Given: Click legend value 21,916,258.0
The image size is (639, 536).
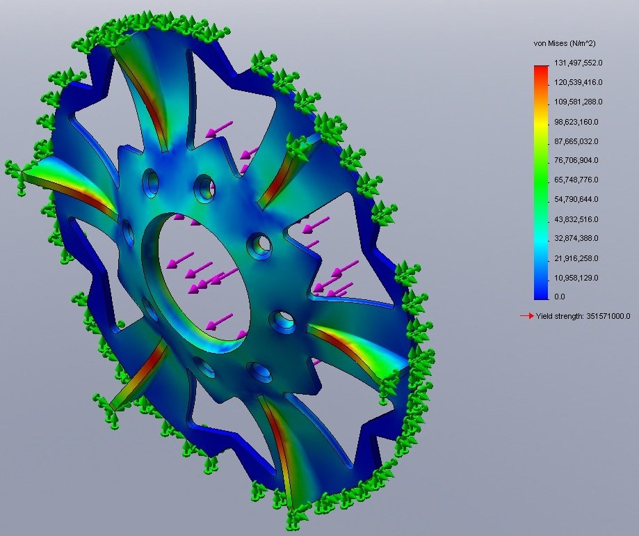Looking at the screenshot, I should pos(576,259).
